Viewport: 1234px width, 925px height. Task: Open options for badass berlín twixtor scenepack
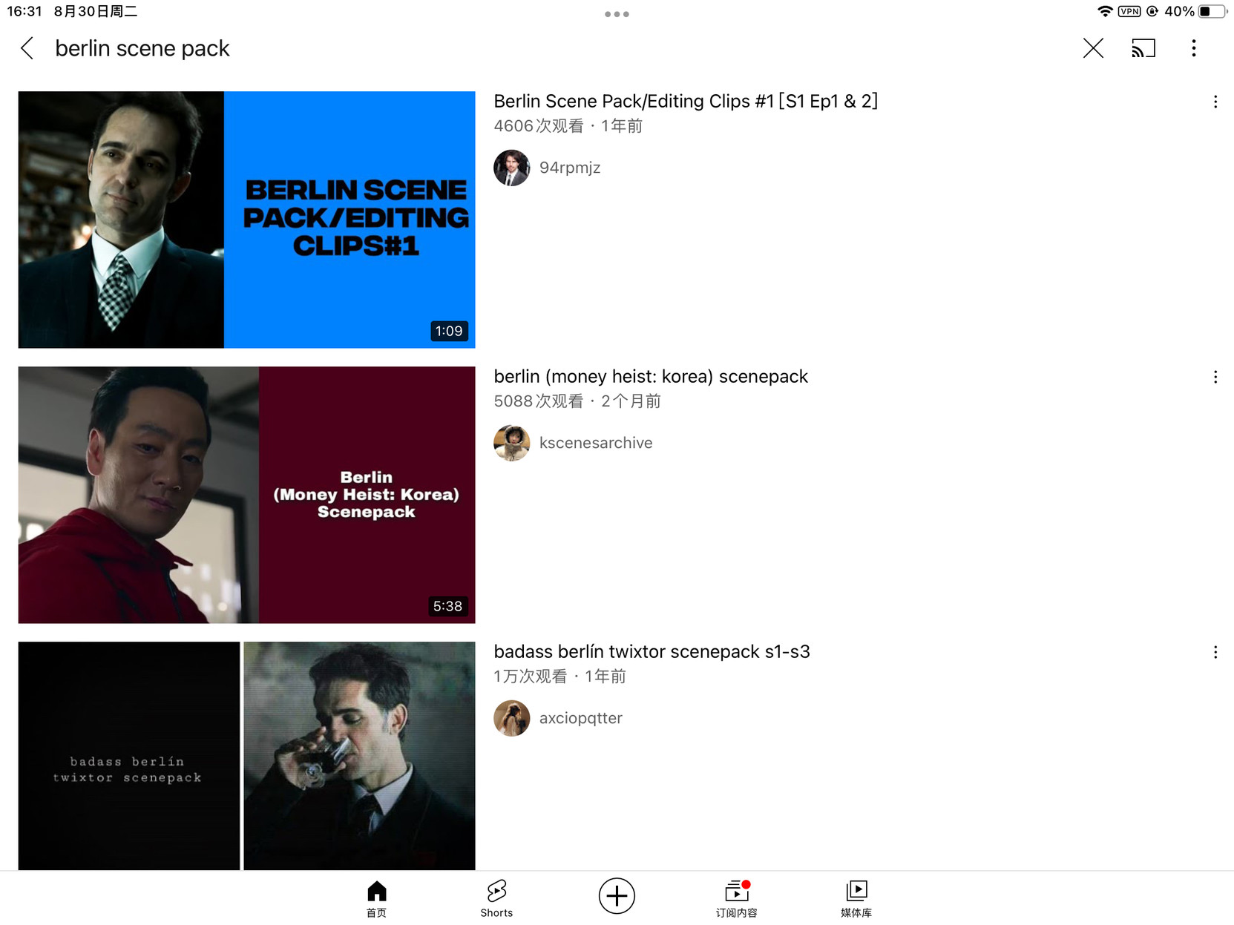(1215, 652)
